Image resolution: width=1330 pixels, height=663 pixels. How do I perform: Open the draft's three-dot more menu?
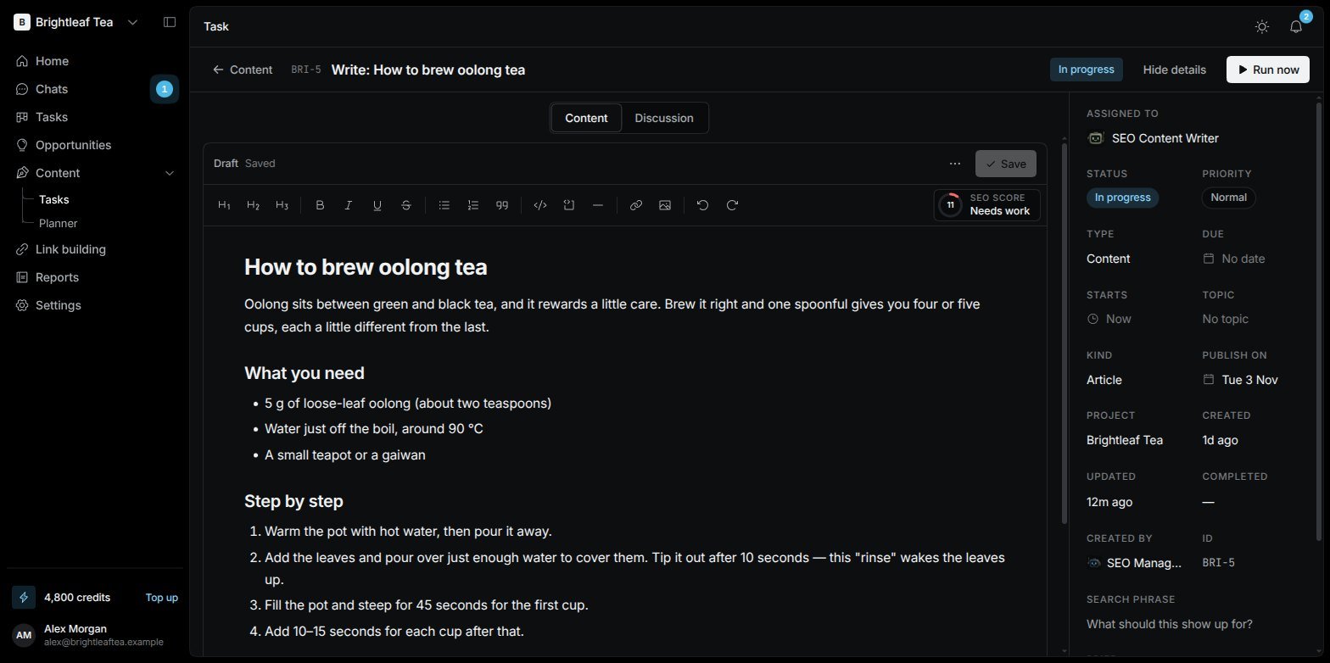(955, 164)
